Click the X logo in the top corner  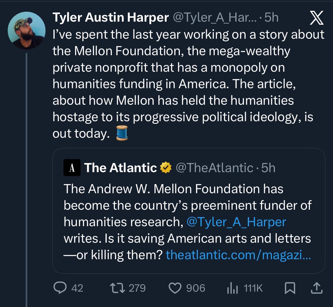(x=316, y=18)
